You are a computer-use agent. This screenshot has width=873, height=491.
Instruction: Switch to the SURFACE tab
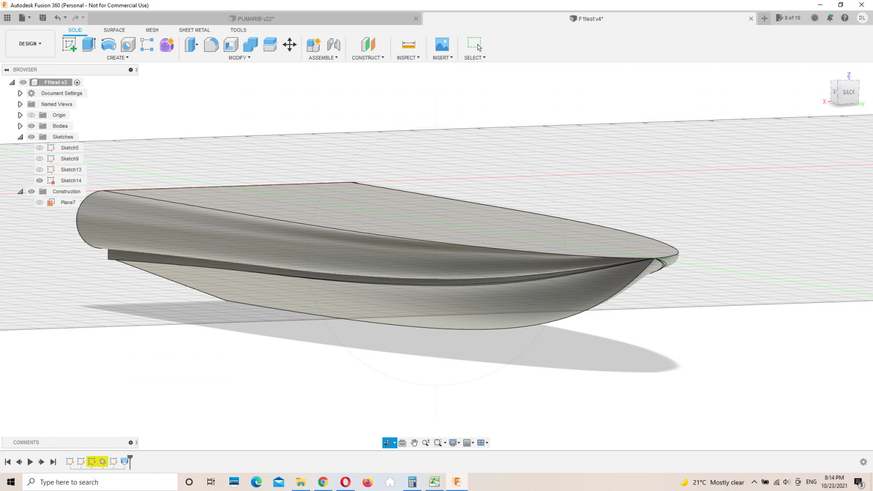pos(115,30)
